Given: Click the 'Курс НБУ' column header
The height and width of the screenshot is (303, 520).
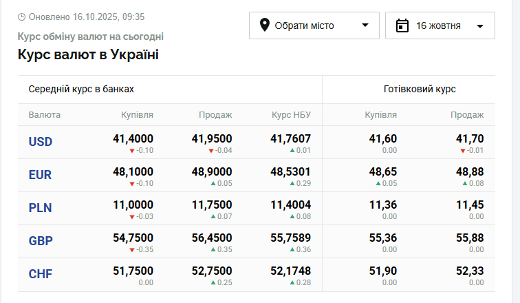Looking at the screenshot, I should click(x=292, y=115).
